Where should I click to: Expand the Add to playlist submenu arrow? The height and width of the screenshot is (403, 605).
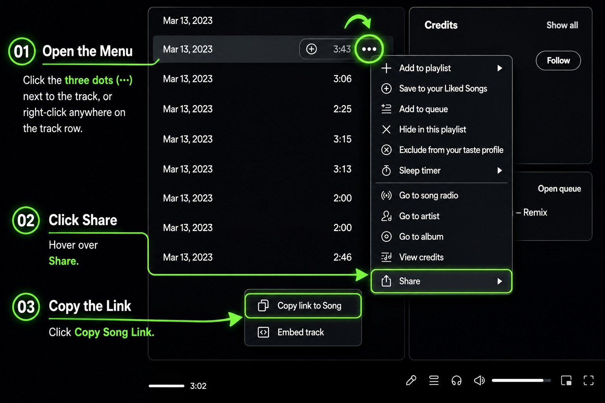pyautogui.click(x=499, y=68)
